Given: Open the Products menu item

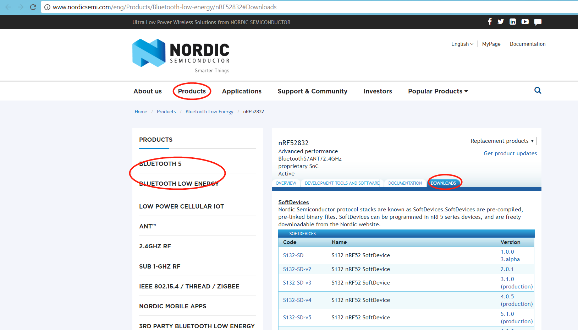Looking at the screenshot, I should click(x=192, y=91).
